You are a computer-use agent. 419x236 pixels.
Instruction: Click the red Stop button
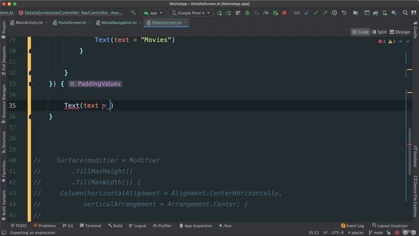click(x=285, y=13)
